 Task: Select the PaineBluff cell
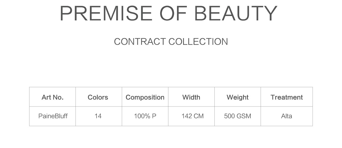pyautogui.click(x=53, y=116)
